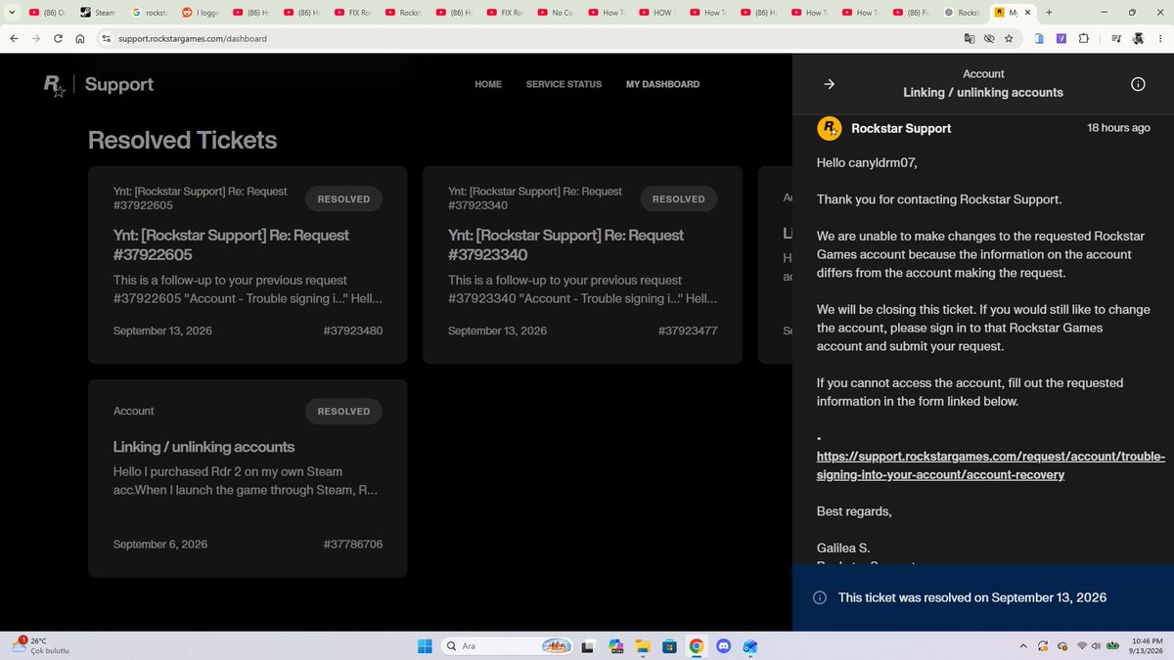Open the tab search dropdown in Chrome
This screenshot has width=1174, height=660.
click(x=13, y=13)
